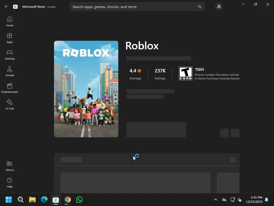
Task: Click the search magnifier icon in search box
Action: [x=199, y=7]
